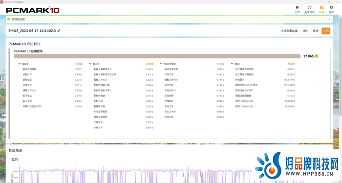
Task: Click the 对比 compare button
Action: click(305, 31)
